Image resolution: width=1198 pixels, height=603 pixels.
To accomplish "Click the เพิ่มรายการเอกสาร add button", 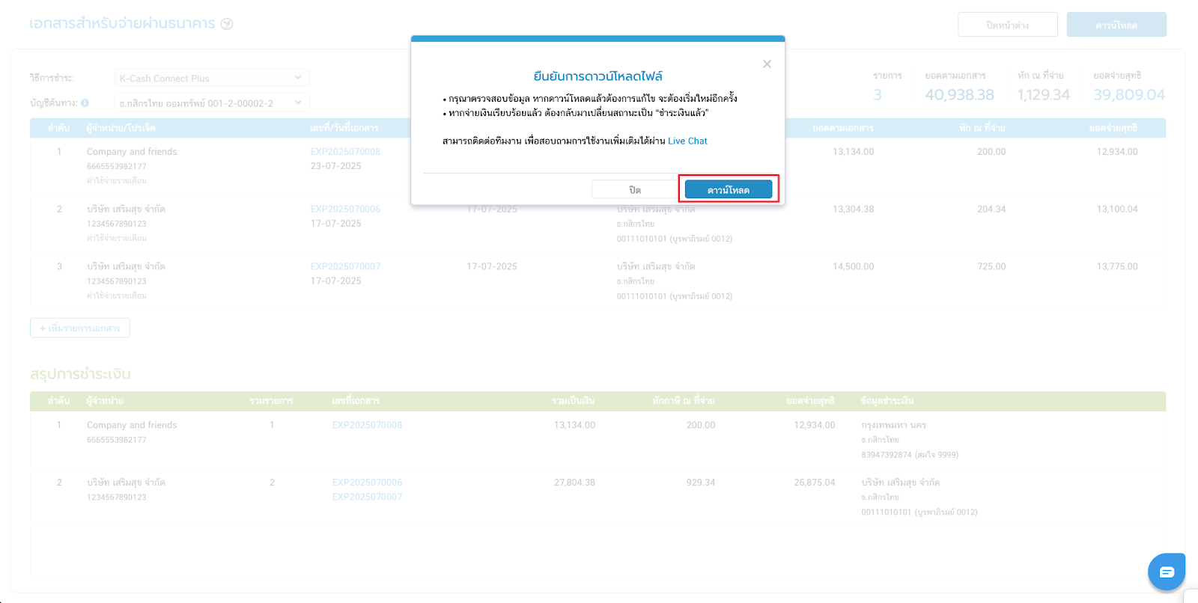I will pos(80,328).
